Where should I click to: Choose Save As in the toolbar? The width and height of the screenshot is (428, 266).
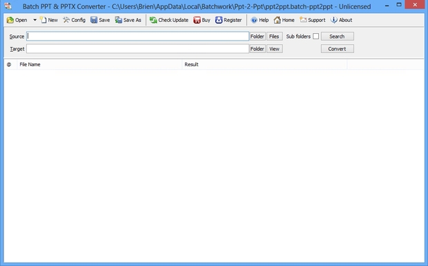[128, 20]
